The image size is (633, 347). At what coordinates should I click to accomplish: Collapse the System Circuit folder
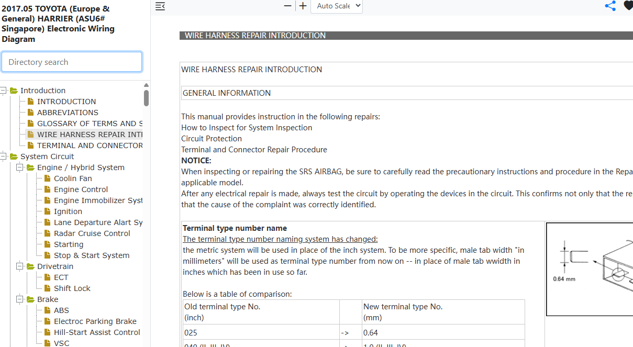pos(3,156)
